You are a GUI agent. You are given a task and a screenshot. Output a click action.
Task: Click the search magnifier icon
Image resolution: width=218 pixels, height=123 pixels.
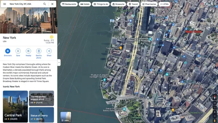coord(45,4)
